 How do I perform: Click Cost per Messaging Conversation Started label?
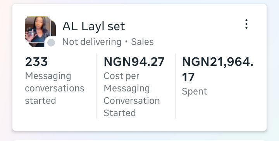click(132, 95)
